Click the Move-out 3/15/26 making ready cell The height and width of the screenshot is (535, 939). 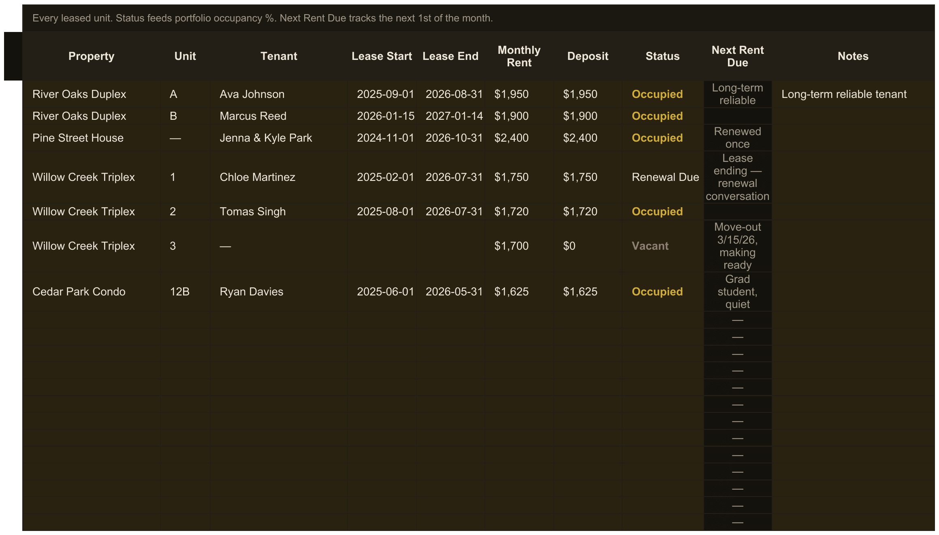pos(738,246)
